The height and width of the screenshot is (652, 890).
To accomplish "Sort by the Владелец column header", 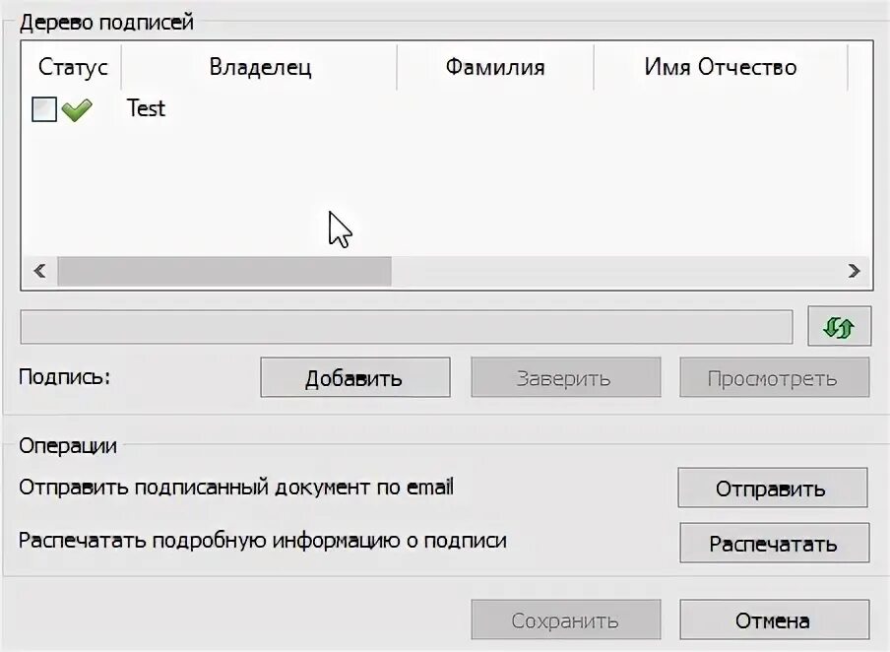I will tap(259, 67).
